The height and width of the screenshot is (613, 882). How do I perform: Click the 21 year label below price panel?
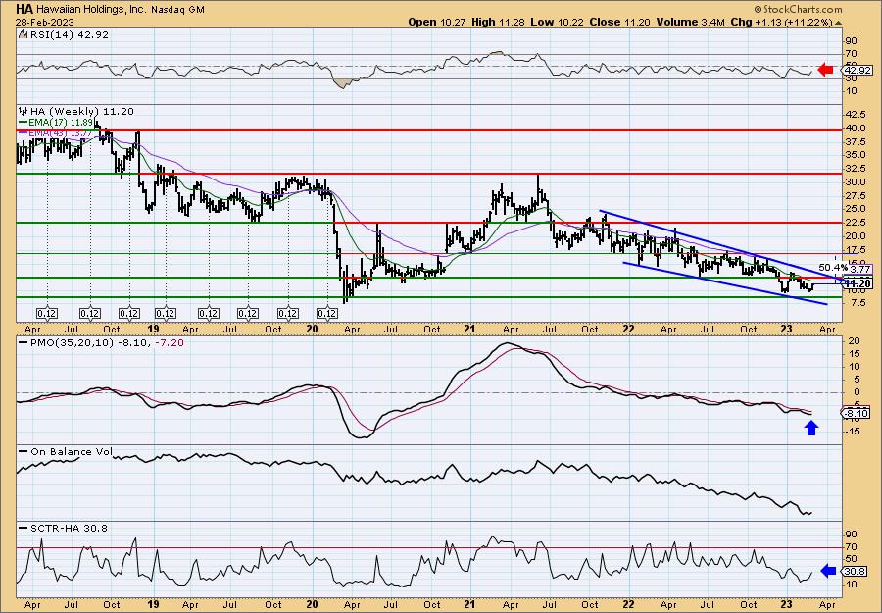[x=470, y=329]
